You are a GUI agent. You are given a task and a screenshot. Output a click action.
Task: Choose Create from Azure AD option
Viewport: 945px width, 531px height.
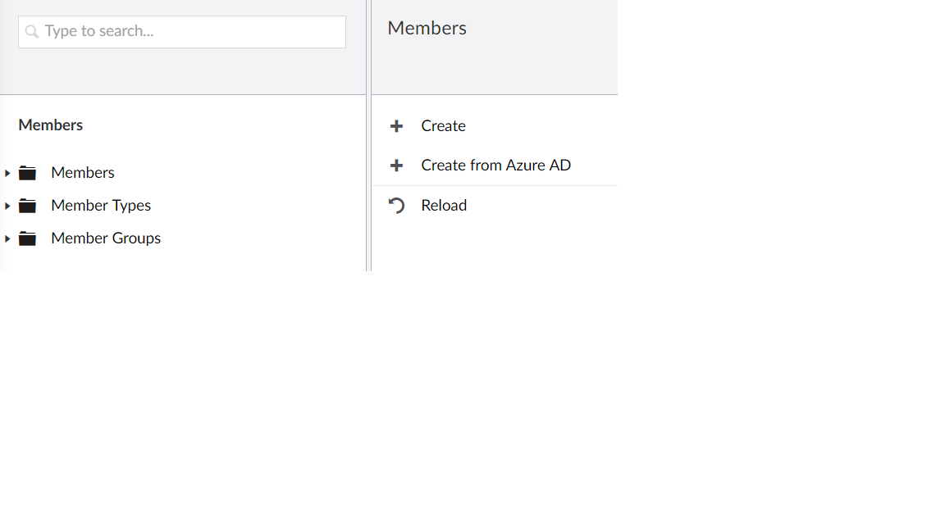(495, 166)
